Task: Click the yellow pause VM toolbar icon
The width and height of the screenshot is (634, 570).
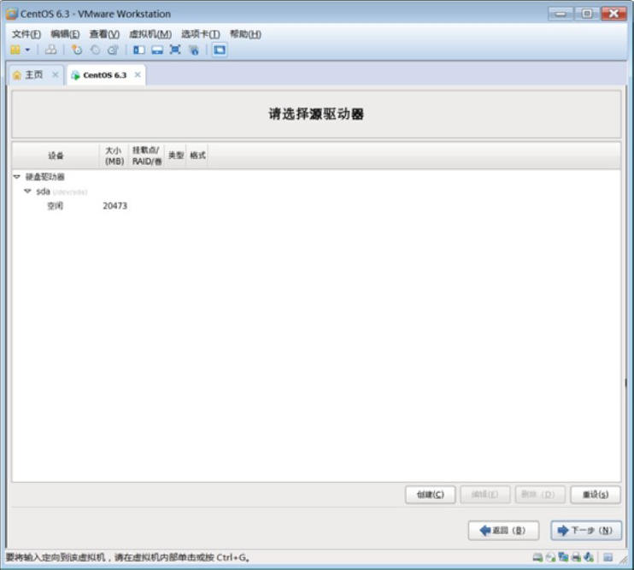Action: coord(15,50)
